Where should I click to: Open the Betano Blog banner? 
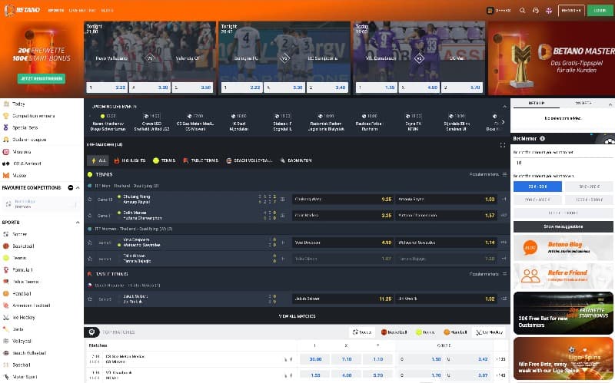(563, 248)
